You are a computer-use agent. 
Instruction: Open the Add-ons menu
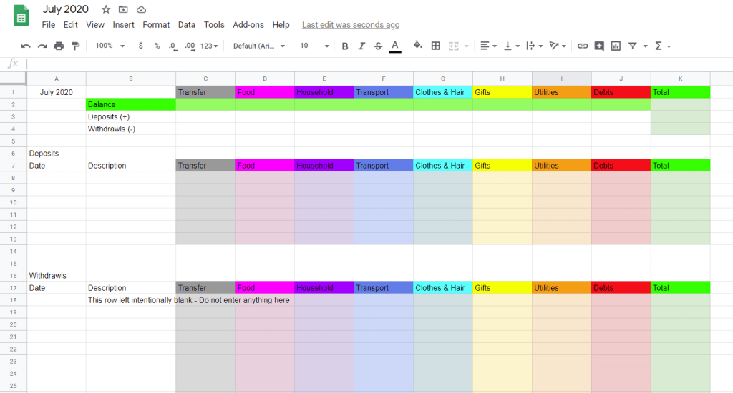(x=248, y=24)
